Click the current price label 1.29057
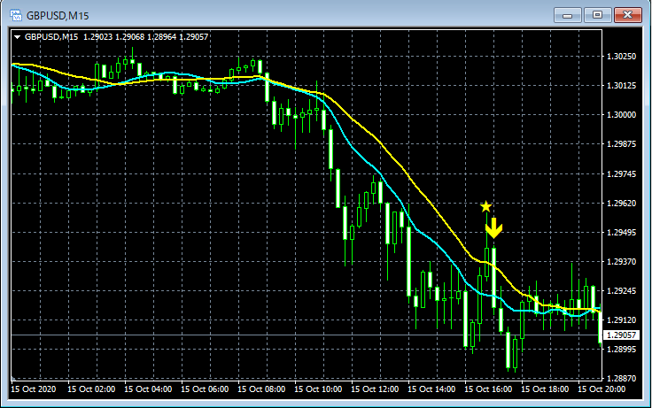Image resolution: width=652 pixels, height=408 pixels. pyautogui.click(x=621, y=335)
